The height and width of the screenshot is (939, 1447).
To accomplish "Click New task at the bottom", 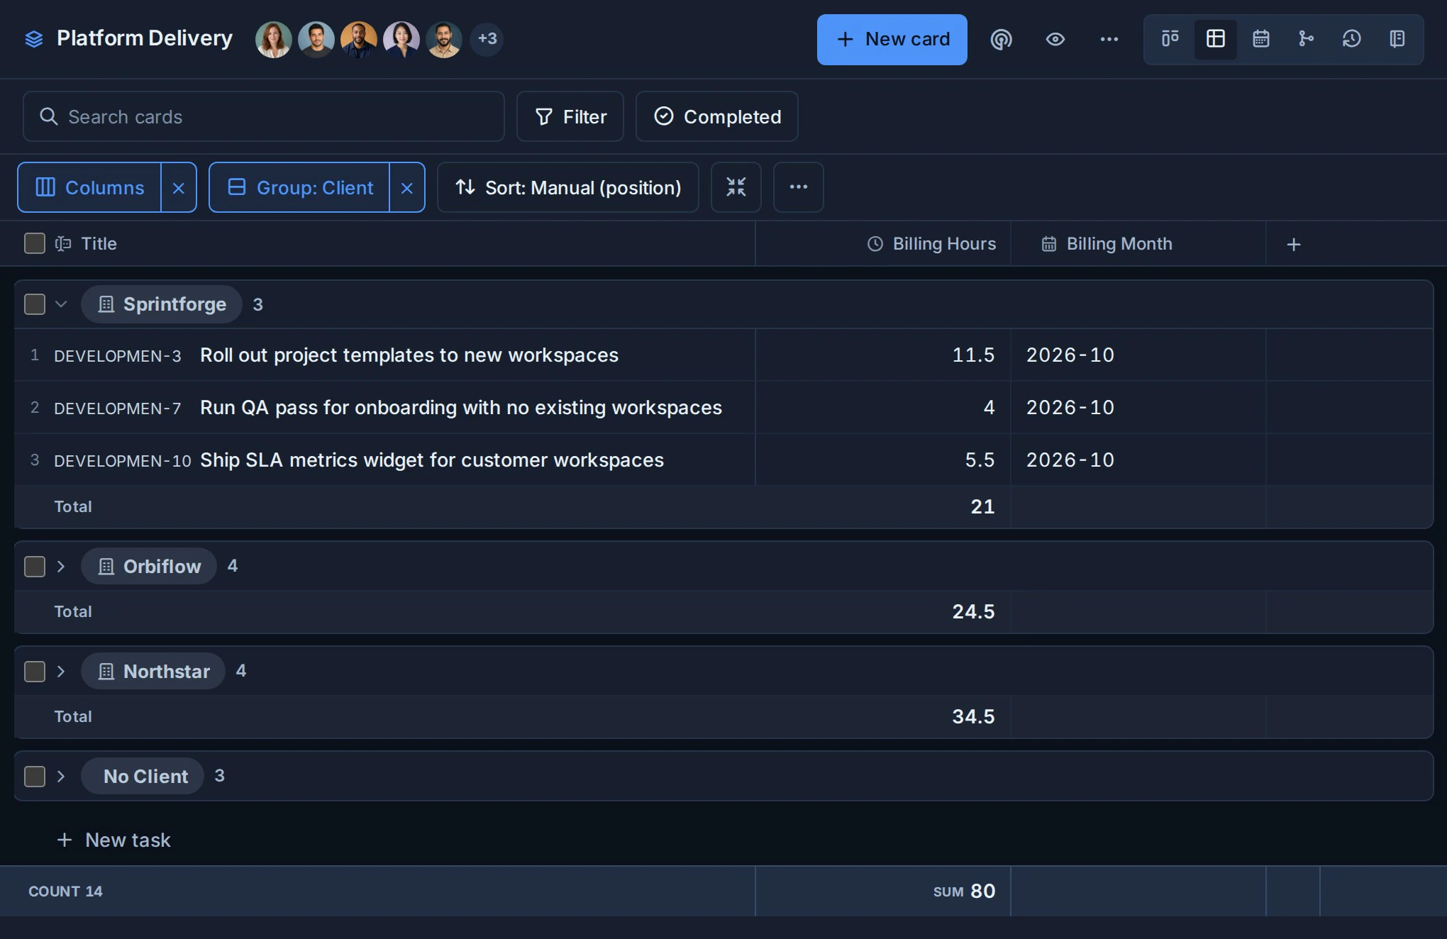I will pyautogui.click(x=113, y=840).
